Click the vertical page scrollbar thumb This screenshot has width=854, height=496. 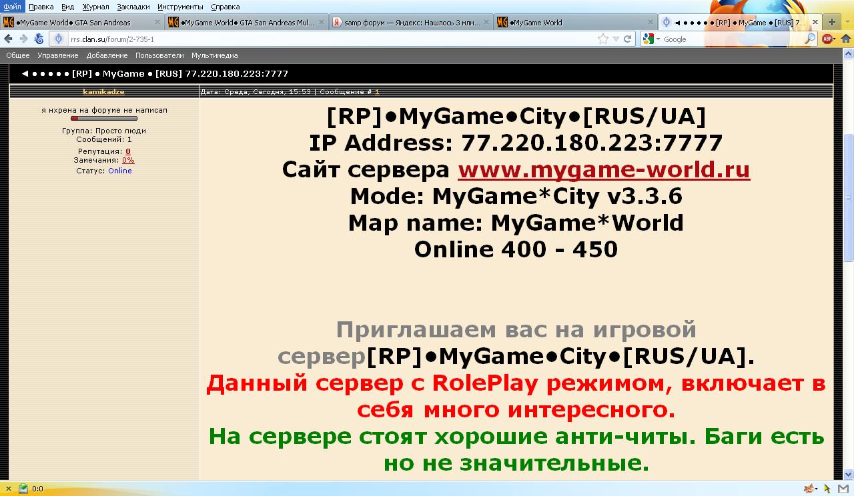tap(849, 197)
